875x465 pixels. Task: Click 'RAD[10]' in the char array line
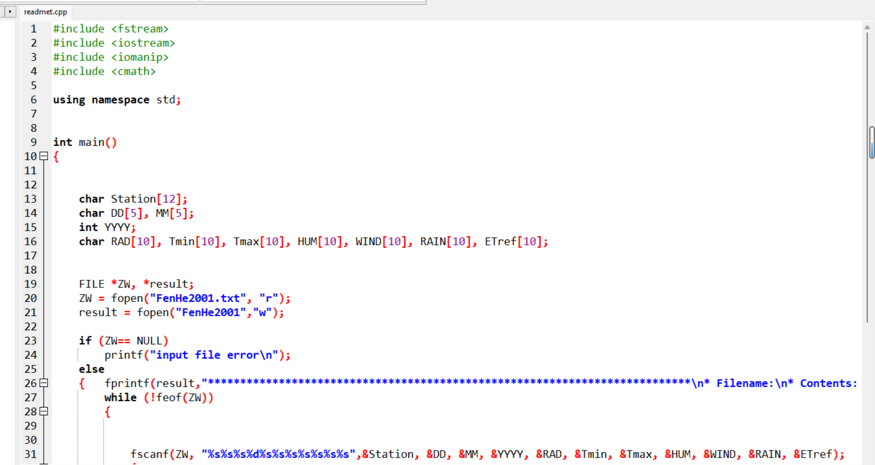click(133, 242)
